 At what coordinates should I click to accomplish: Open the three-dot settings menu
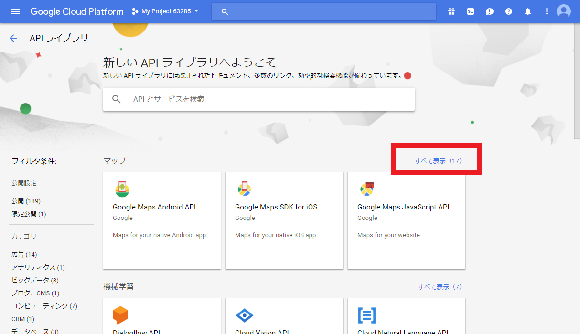click(x=547, y=11)
